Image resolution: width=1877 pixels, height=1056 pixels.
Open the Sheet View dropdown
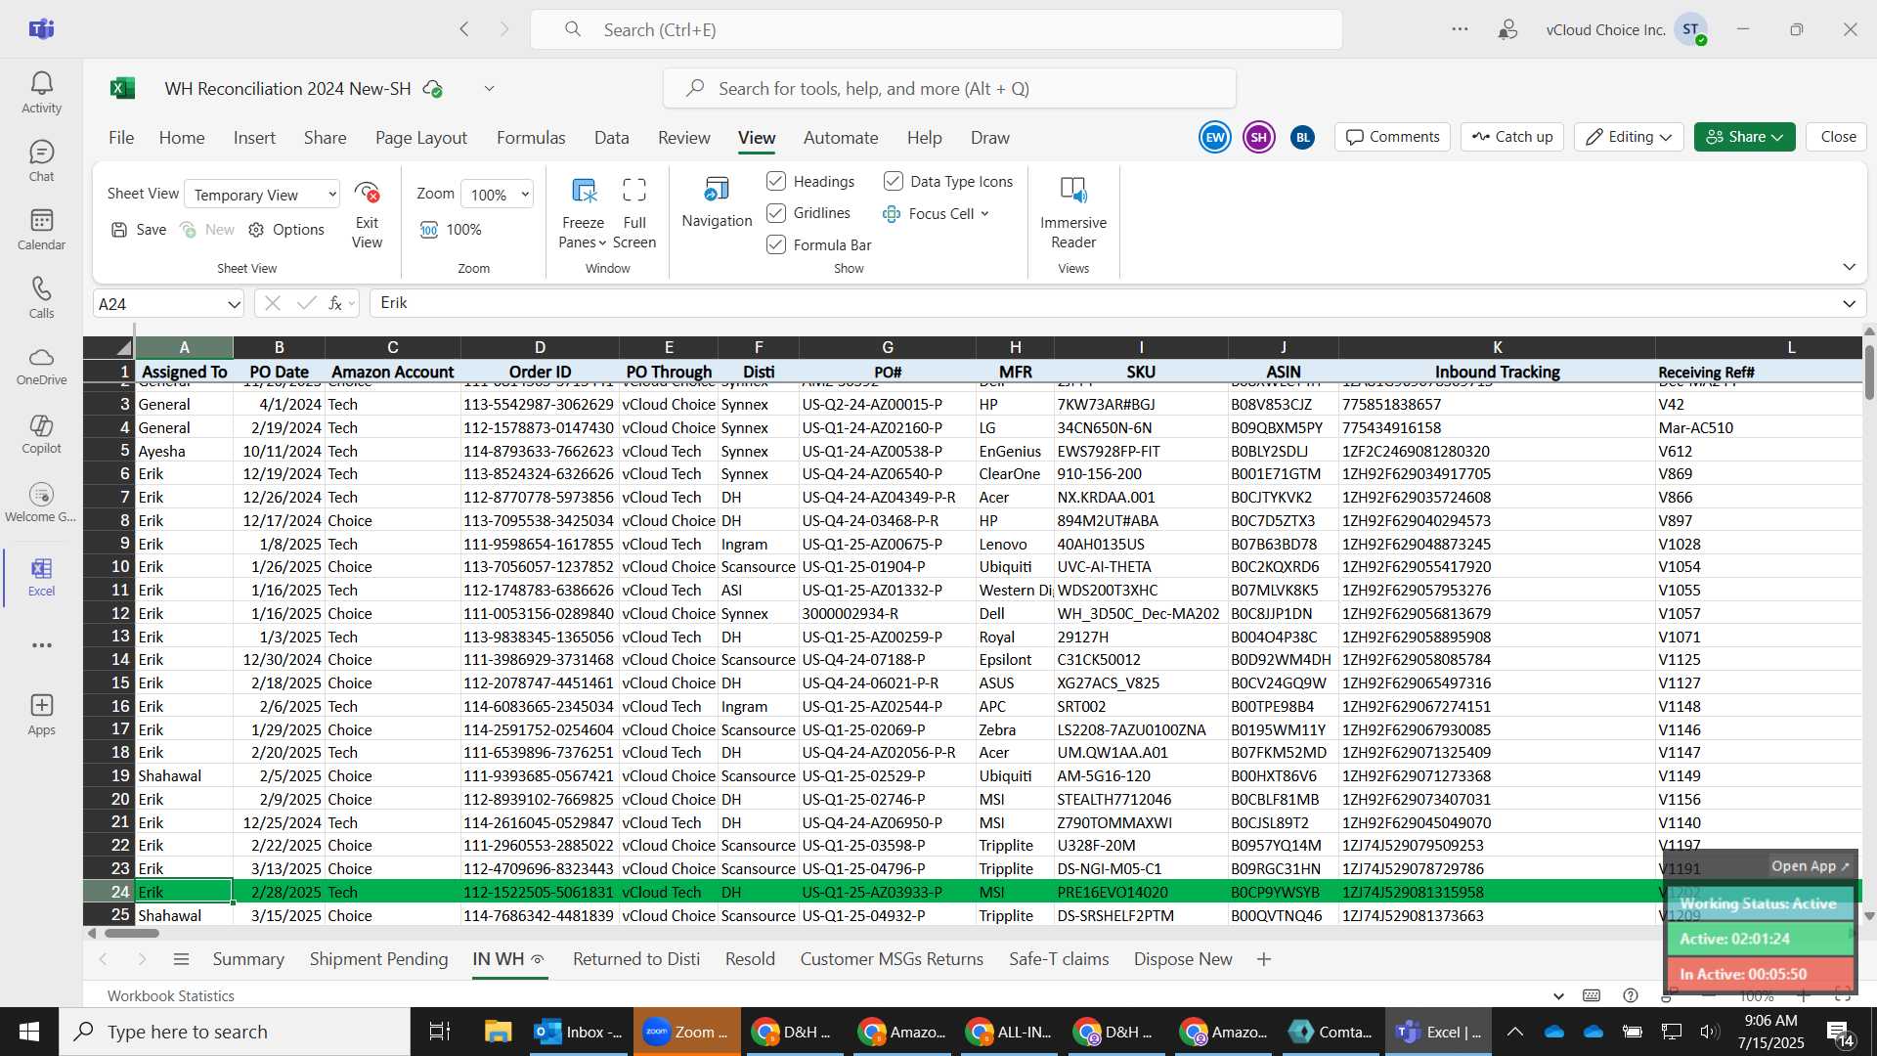pyautogui.click(x=262, y=195)
